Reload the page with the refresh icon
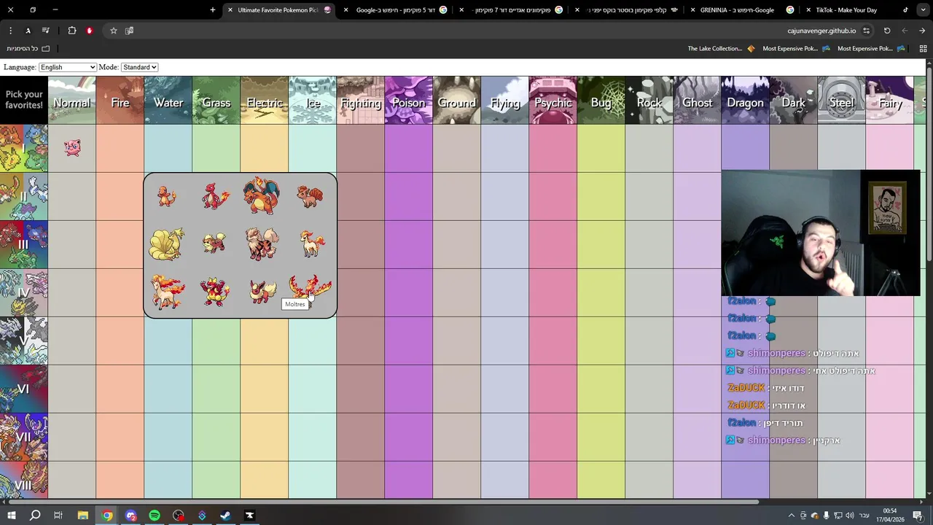This screenshot has width=933, height=525. click(x=887, y=31)
